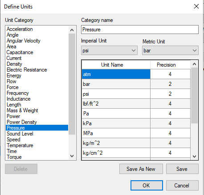Image resolution: width=204 pixels, height=195 pixels.
Task: Select the kPa row in the unit table
Action: [136, 123]
